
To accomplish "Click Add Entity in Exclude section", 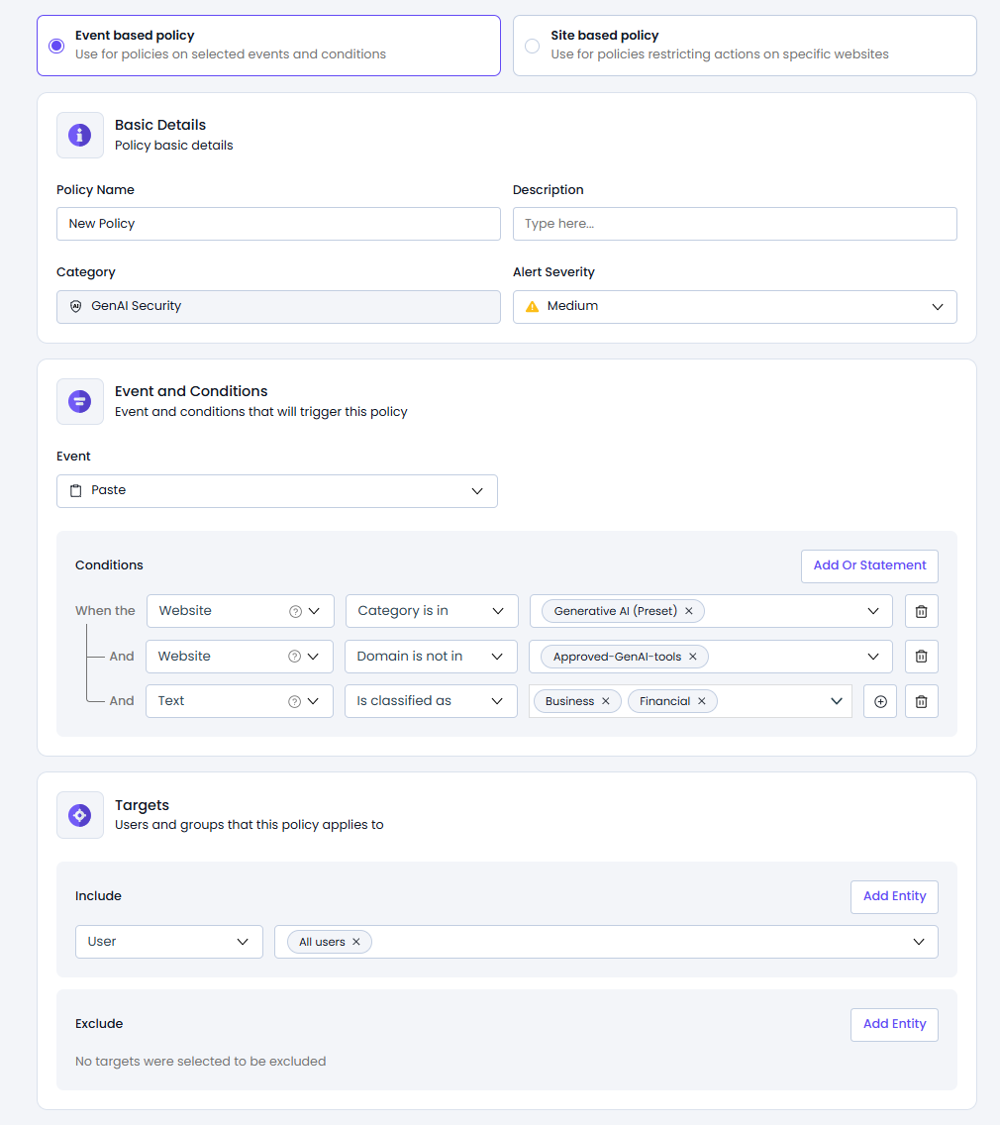I will (x=894, y=1025).
